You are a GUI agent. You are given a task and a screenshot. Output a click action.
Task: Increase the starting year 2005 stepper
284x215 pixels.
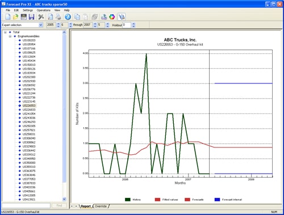(x=59, y=24)
